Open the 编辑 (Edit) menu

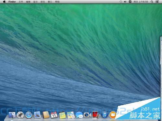pos(28,2)
